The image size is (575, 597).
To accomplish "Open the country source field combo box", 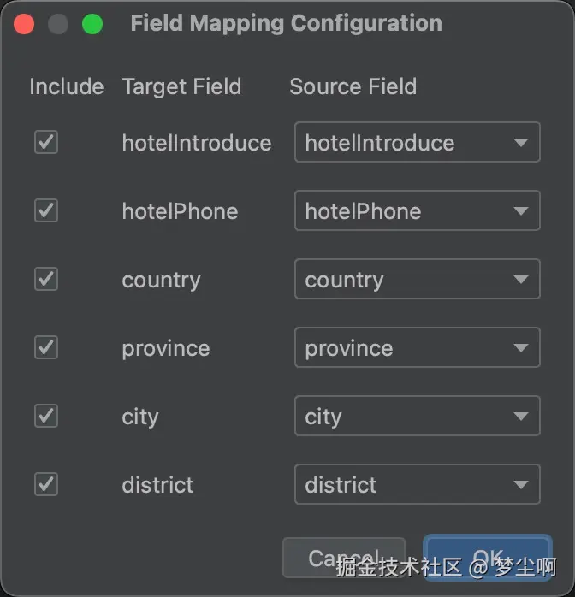I will tap(417, 279).
